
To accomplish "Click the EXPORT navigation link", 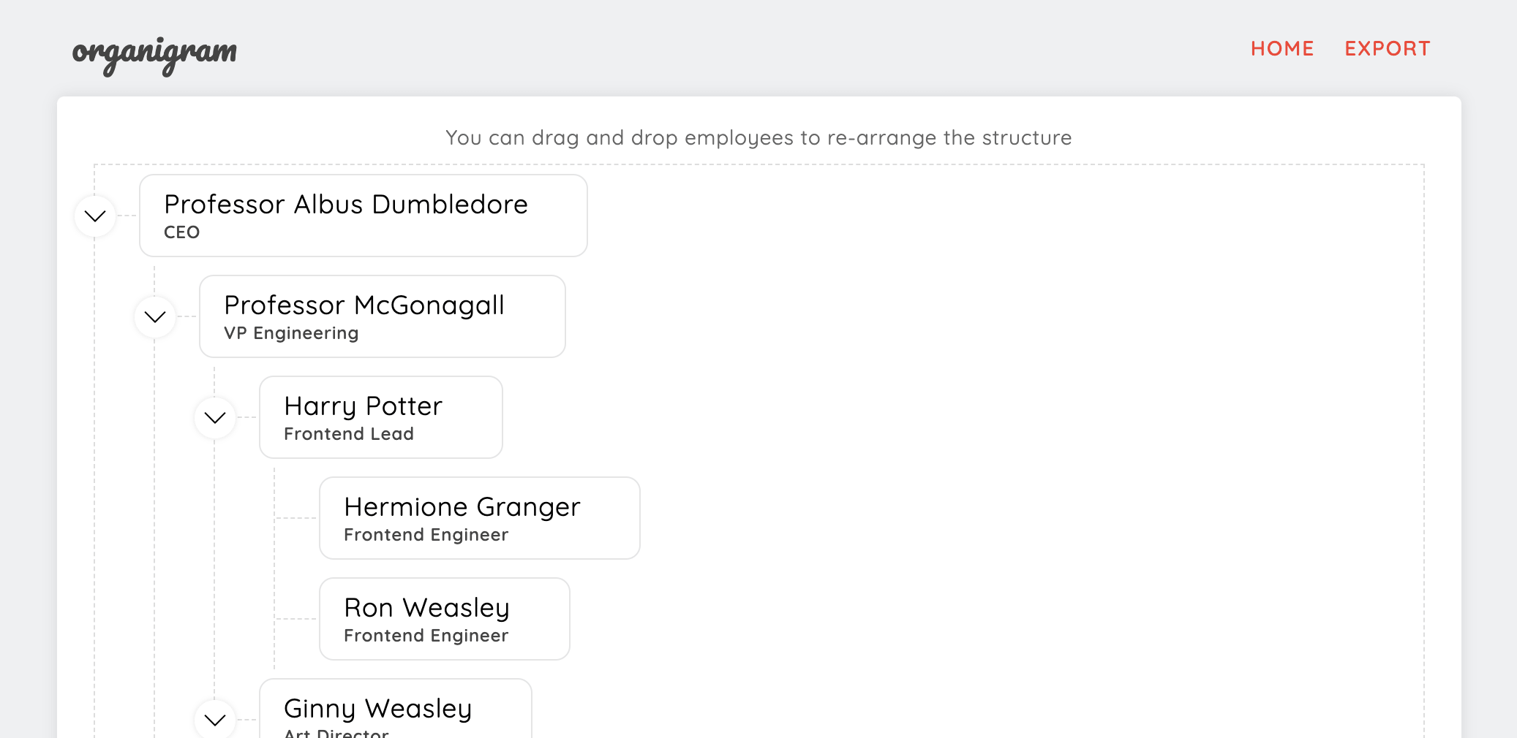I will point(1388,49).
